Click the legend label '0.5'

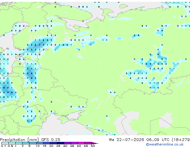[10, 146]
